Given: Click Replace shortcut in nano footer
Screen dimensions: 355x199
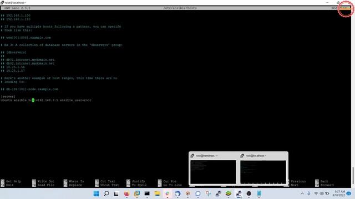Looking at the screenshot, I should pos(73,185).
